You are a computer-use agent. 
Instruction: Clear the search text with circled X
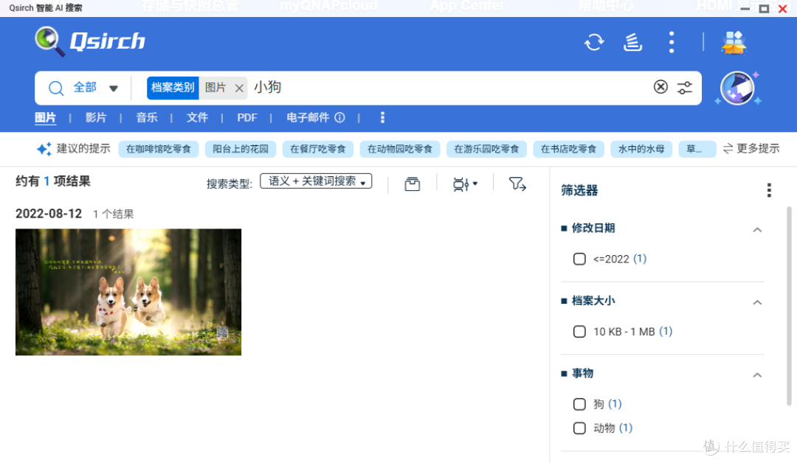click(660, 87)
